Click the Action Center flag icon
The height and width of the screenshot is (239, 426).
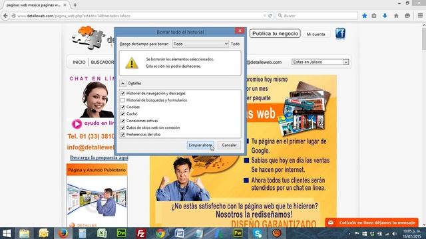tap(357, 234)
